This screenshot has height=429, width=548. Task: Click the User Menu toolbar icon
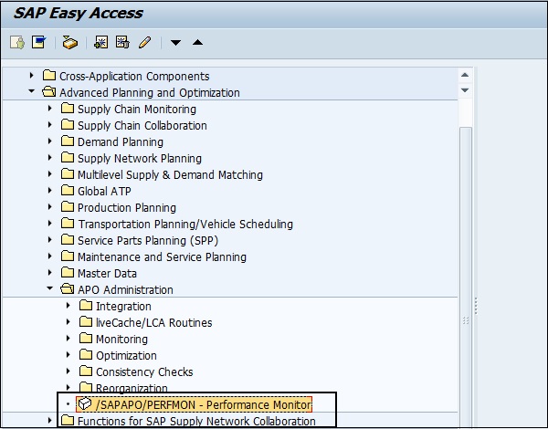coord(16,43)
